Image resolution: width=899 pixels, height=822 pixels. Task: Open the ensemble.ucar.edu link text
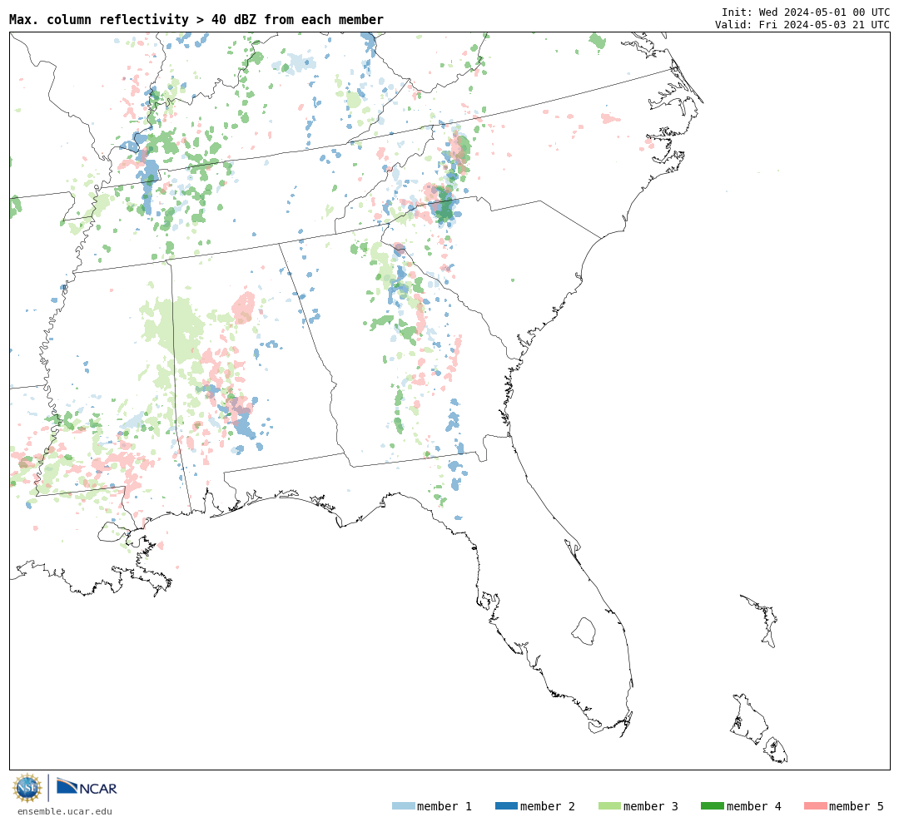pyautogui.click(x=65, y=811)
